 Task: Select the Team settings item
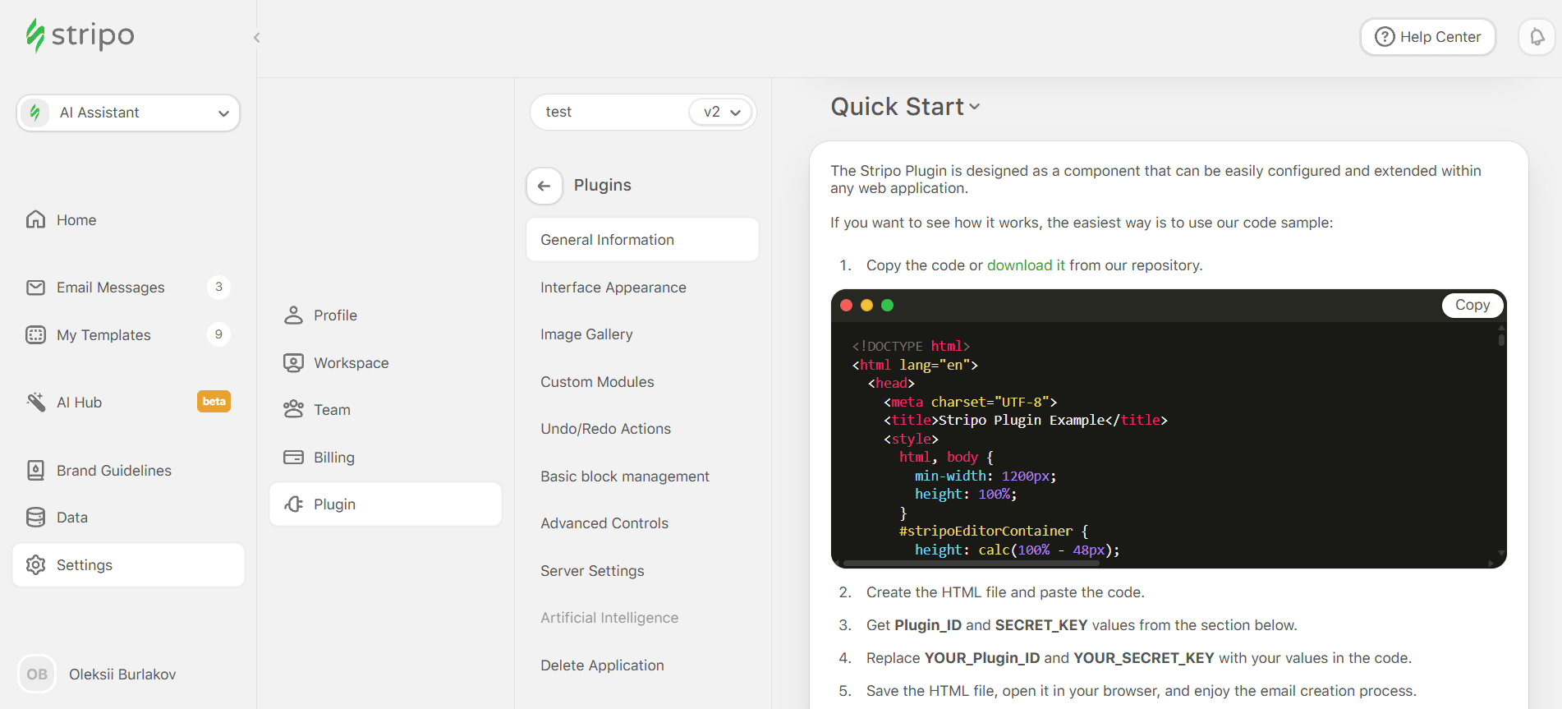385,409
